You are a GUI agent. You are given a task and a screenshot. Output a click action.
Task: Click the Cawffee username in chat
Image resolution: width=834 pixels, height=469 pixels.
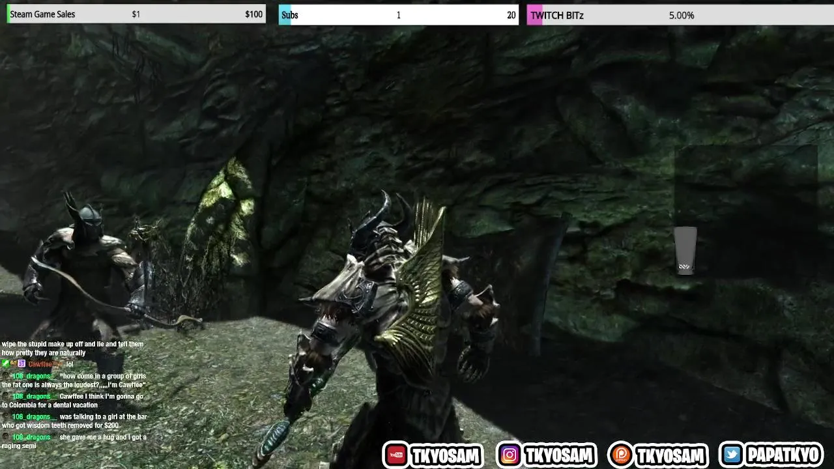click(46, 365)
